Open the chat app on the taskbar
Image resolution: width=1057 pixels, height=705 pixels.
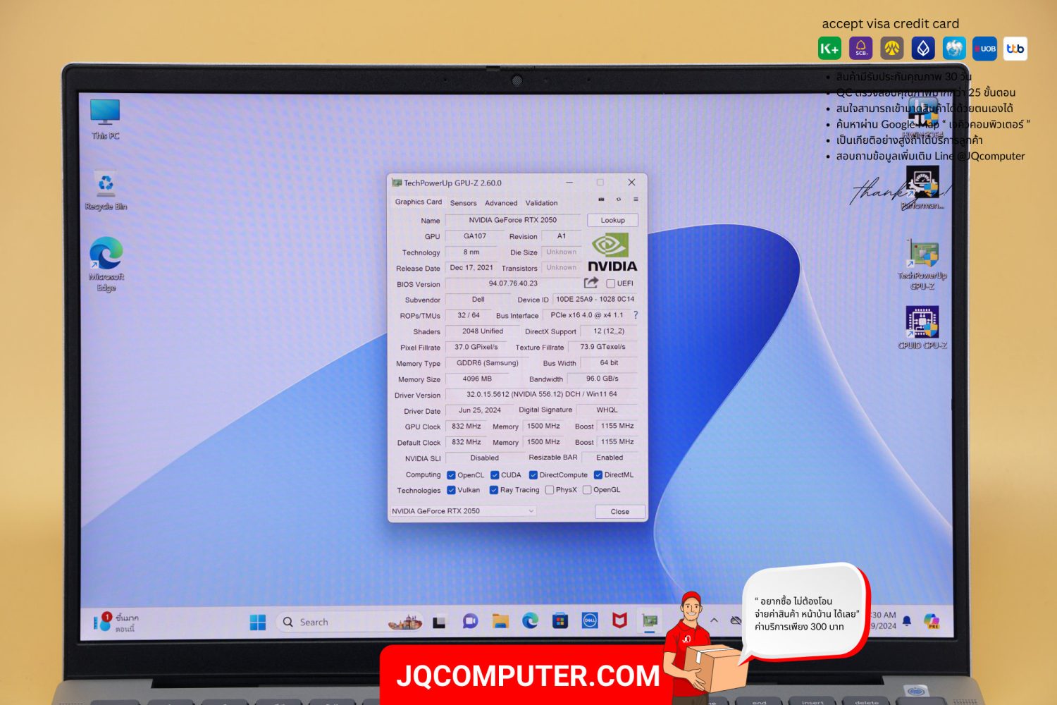pyautogui.click(x=470, y=621)
